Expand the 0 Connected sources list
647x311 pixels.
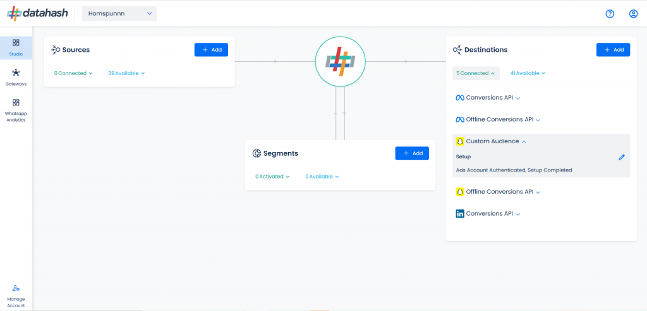pyautogui.click(x=73, y=73)
